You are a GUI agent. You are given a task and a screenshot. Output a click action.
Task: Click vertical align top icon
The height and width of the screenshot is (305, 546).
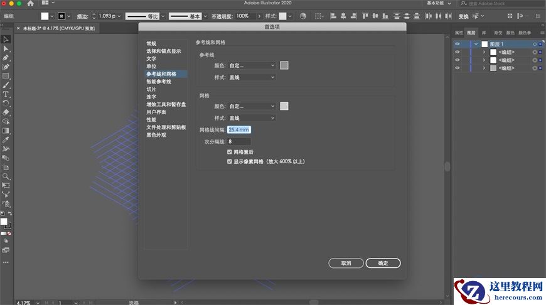click(365, 16)
